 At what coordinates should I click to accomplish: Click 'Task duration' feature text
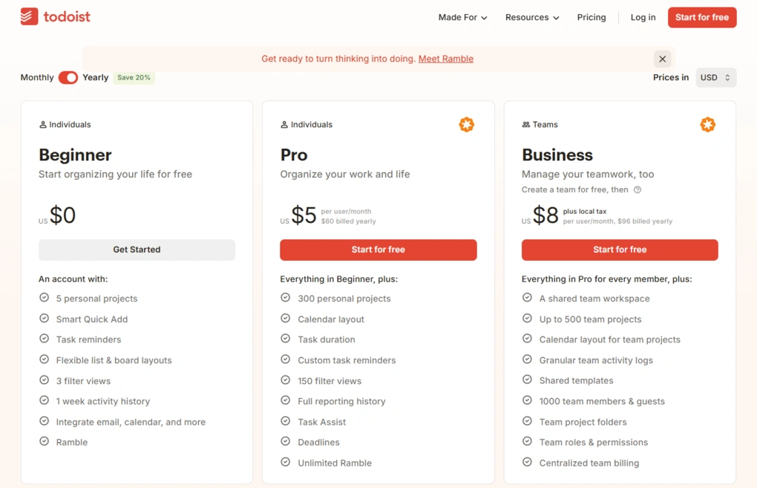[327, 339]
